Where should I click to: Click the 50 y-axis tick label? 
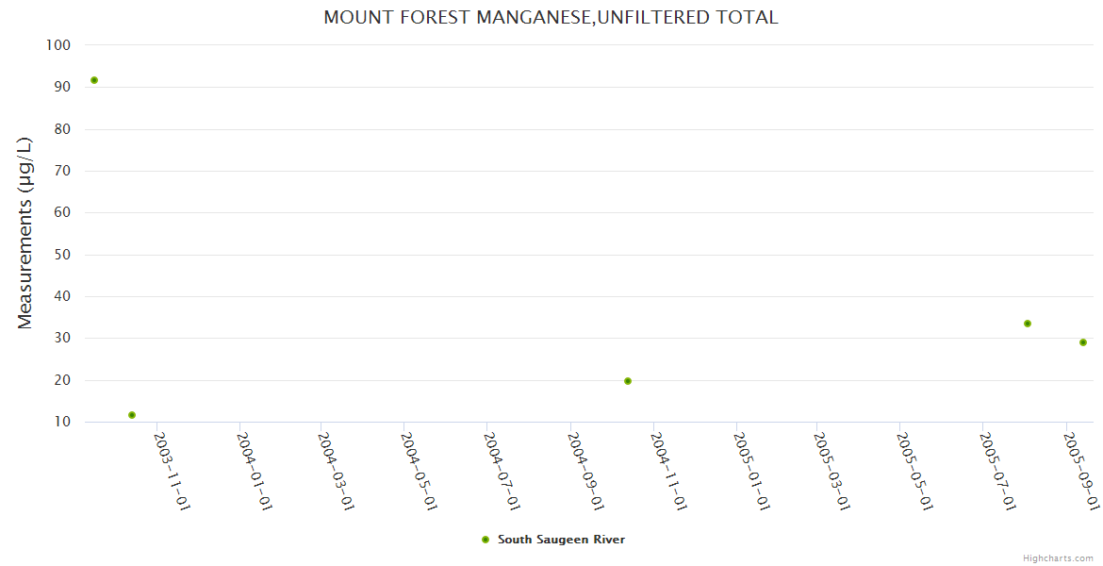point(62,255)
